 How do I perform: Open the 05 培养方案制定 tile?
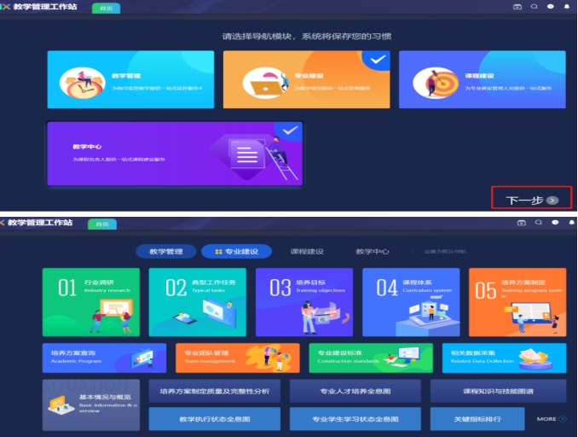517,302
